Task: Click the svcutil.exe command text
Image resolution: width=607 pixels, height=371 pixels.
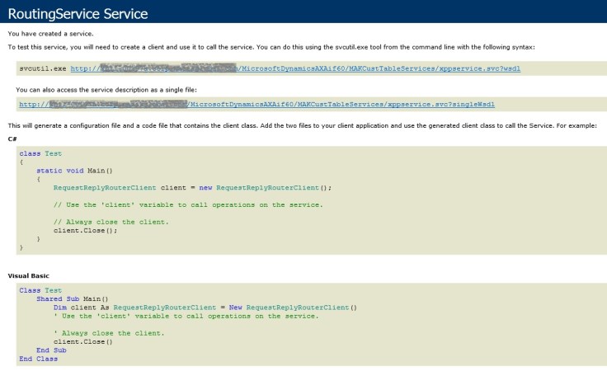Action: click(43, 68)
